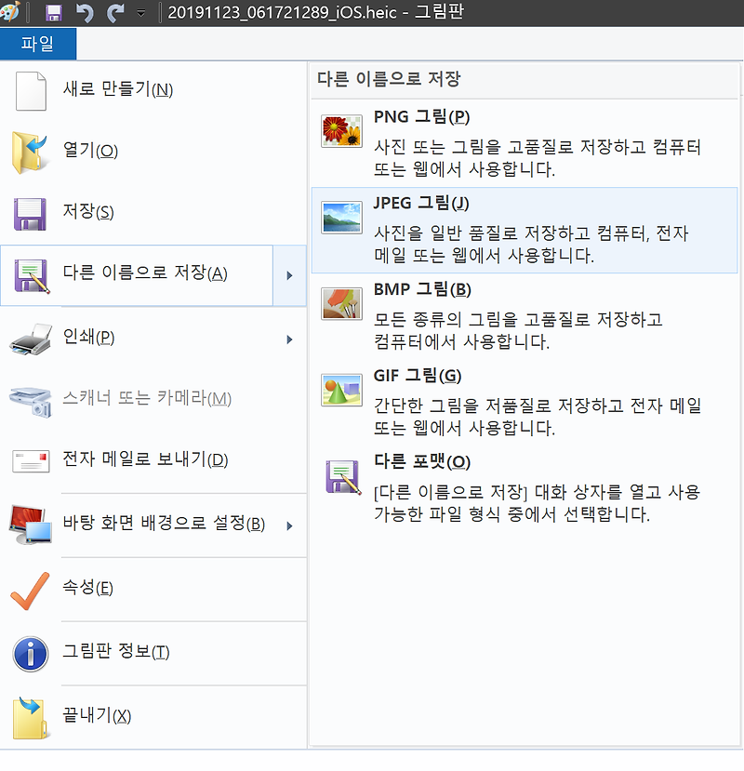This screenshot has width=744, height=771.
Task: Click the folder icon for 열기
Action: (30, 153)
